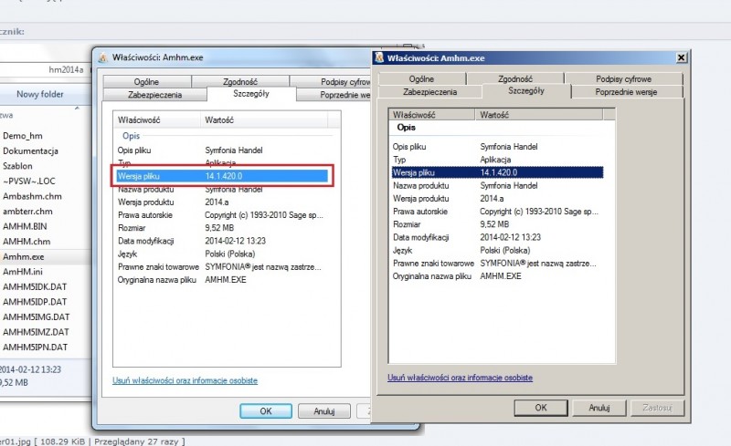Click OK button in right dialog
Image resolution: width=731 pixels, height=446 pixels.
click(x=541, y=408)
